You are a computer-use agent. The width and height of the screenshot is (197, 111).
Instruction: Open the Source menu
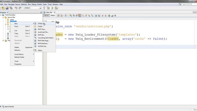(x=18, y=4)
